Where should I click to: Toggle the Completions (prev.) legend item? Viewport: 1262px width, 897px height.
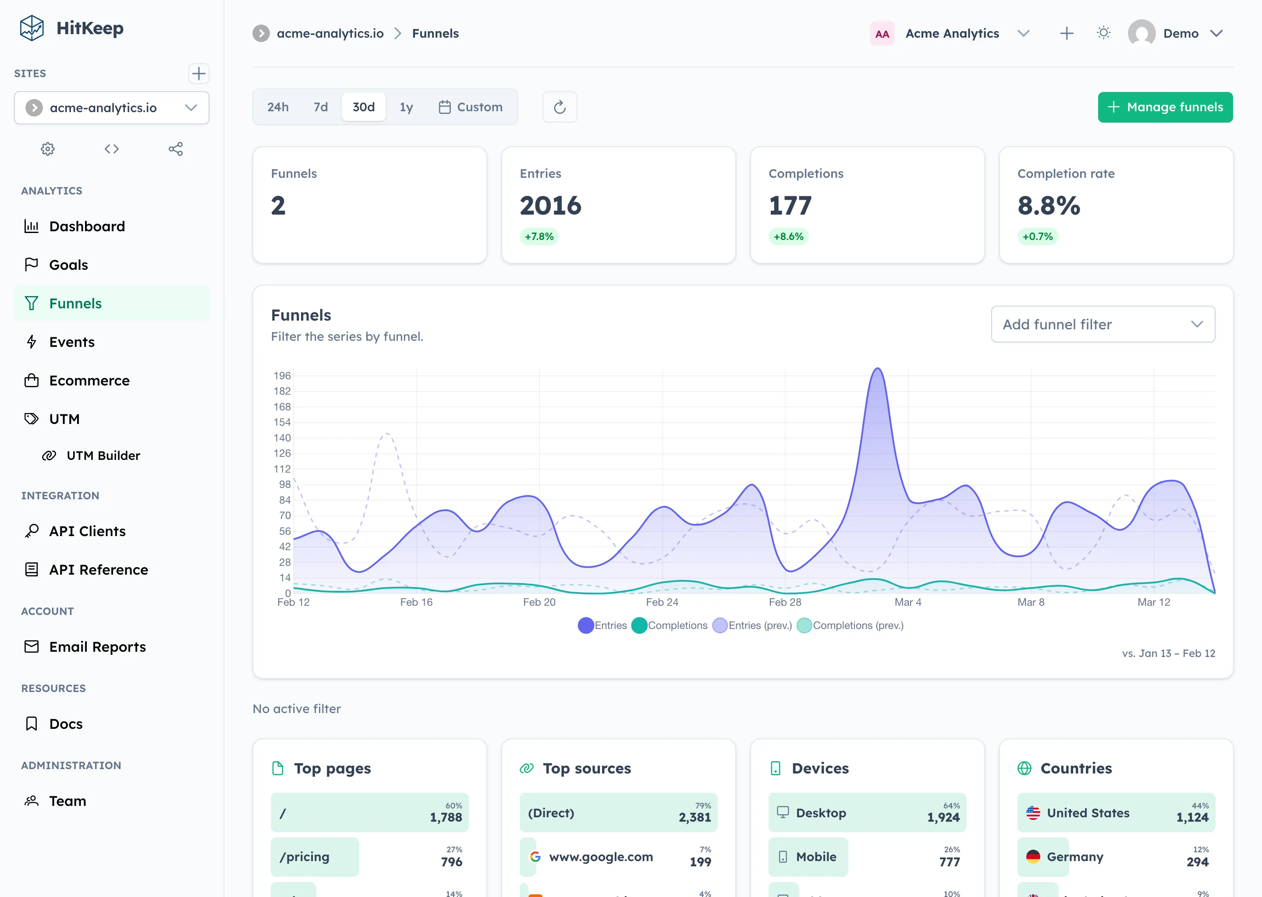click(x=850, y=625)
